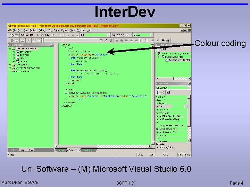Switch to the Quick View tab

[x=88, y=150]
